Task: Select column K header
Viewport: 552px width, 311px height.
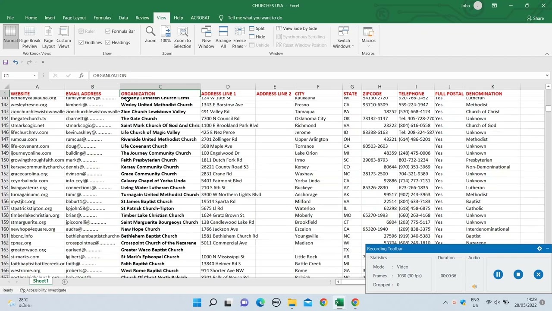Action: [x=492, y=87]
